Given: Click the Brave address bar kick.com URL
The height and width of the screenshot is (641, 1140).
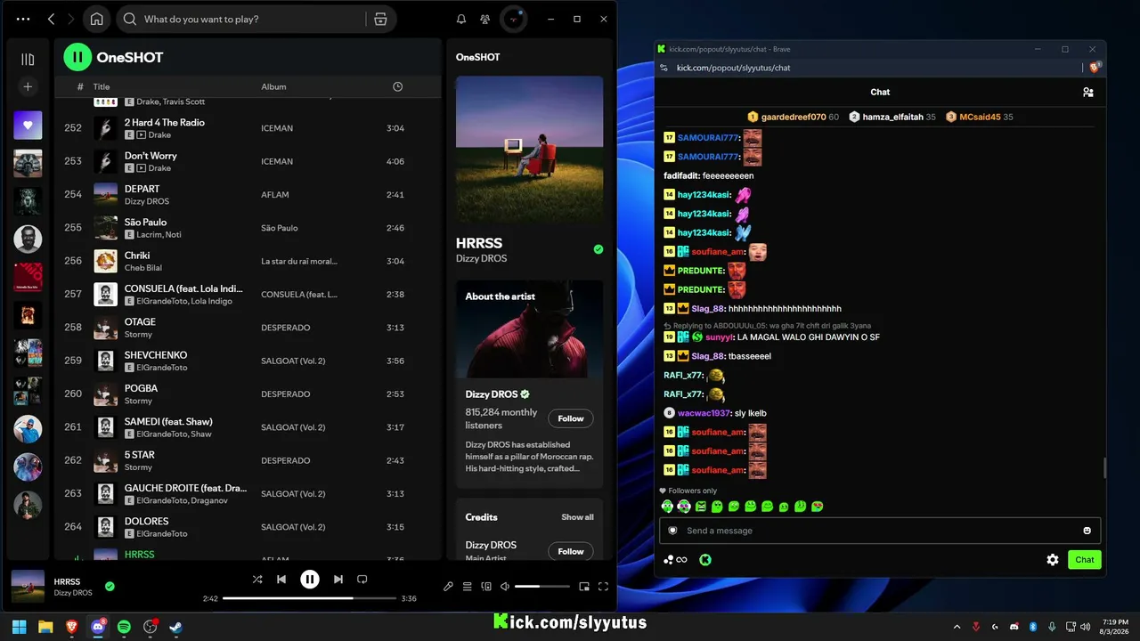Looking at the screenshot, I should (733, 68).
